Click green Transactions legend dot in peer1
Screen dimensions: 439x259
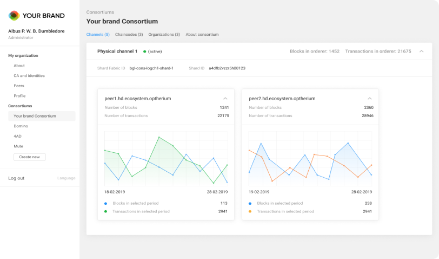(105, 211)
